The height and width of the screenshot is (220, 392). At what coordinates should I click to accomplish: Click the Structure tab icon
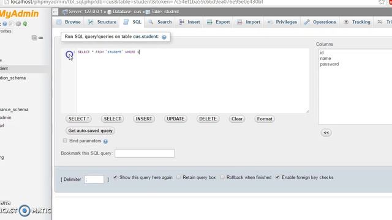(x=91, y=22)
